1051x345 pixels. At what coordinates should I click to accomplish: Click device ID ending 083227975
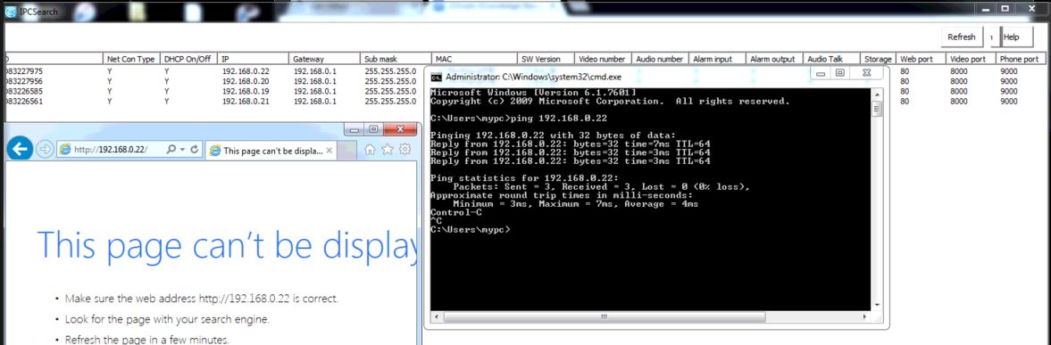pos(23,71)
